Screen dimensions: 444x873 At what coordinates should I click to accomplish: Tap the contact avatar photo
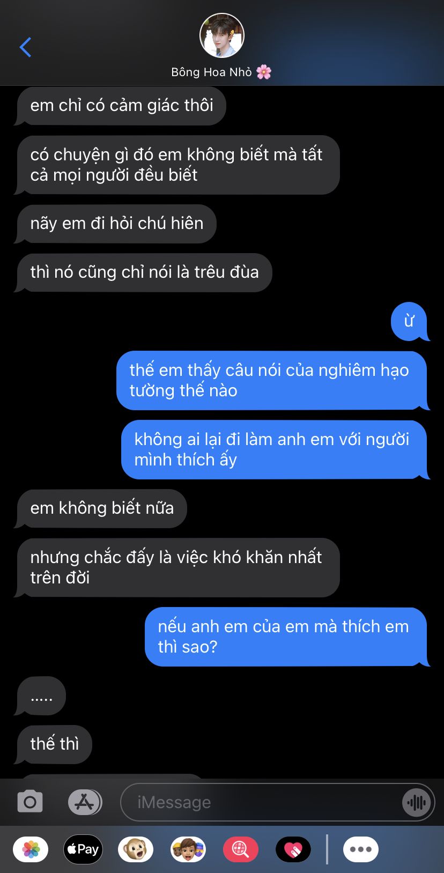pyautogui.click(x=222, y=35)
